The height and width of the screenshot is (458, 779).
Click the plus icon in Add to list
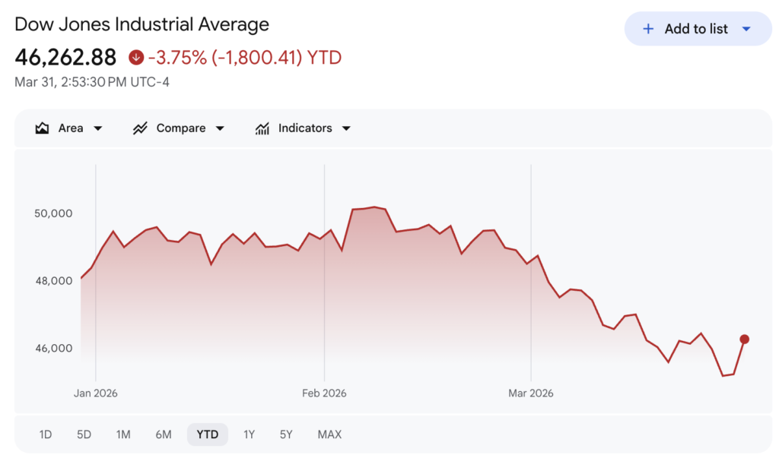648,29
